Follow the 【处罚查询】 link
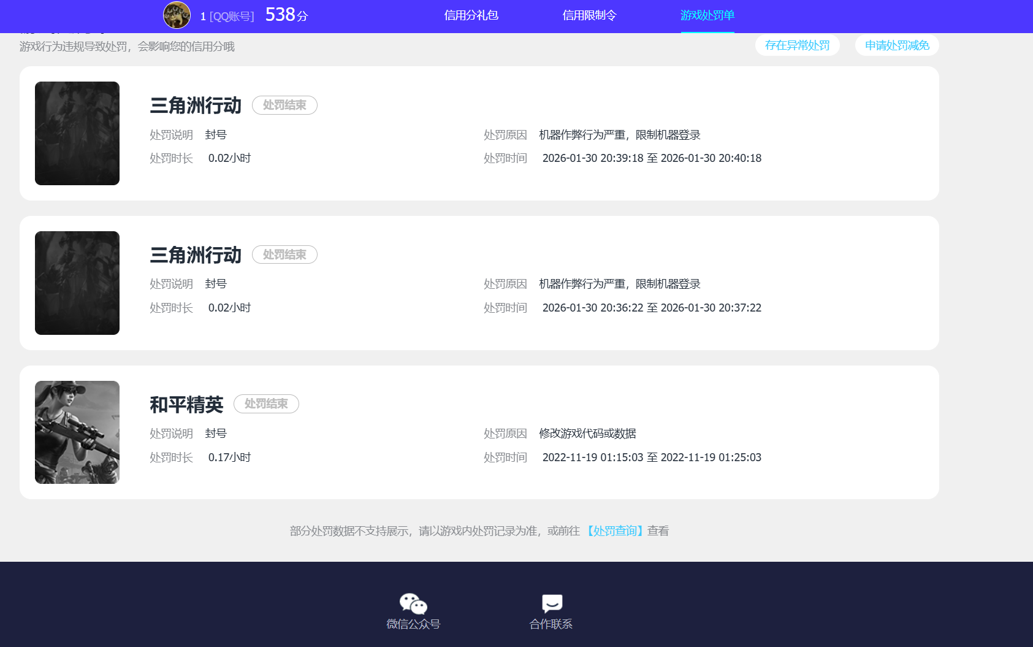This screenshot has width=1033, height=647. pyautogui.click(x=614, y=531)
